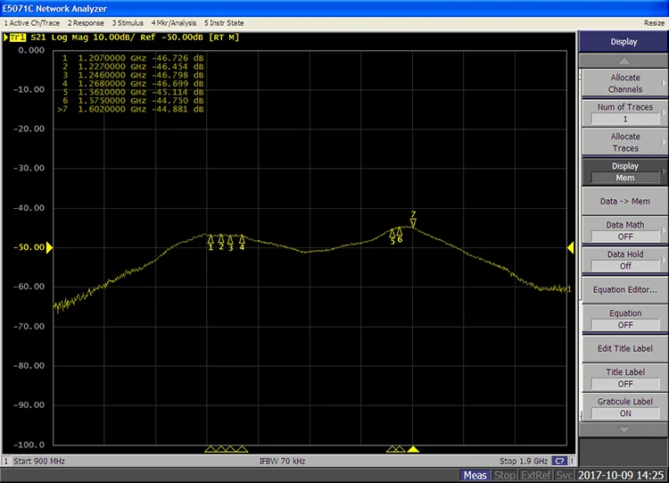Open the Allocate Channels submenu
The image size is (669, 483).
point(624,83)
